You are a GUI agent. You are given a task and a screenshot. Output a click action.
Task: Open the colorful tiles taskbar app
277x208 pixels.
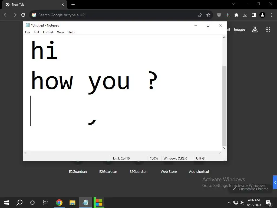pyautogui.click(x=99, y=203)
